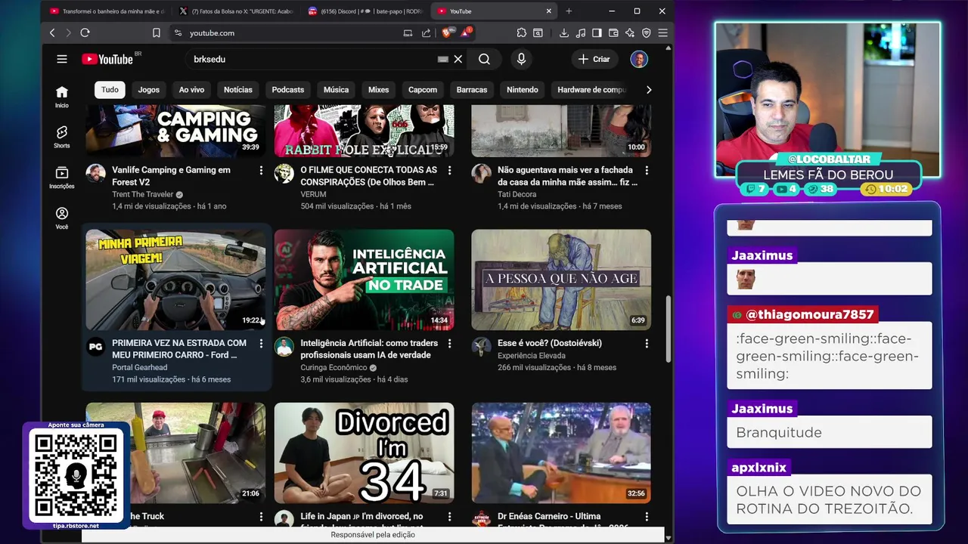Go back with the browser back arrow

(x=52, y=33)
